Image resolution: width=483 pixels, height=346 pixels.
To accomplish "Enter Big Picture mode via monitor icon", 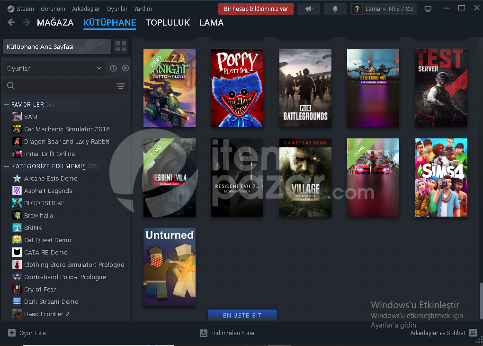I will pyautogui.click(x=428, y=9).
